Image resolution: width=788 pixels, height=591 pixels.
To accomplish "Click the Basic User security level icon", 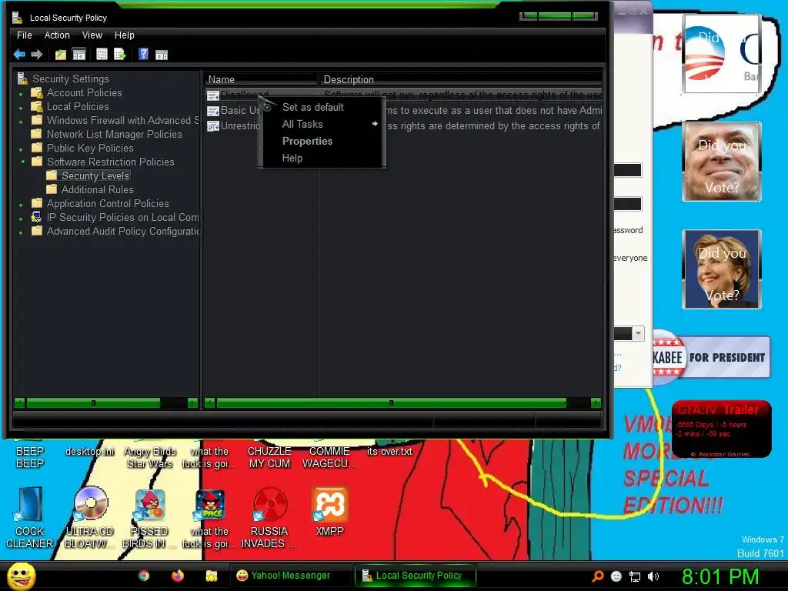I will coord(213,111).
